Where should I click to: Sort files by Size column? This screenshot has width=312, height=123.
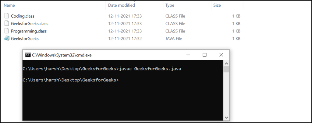point(217,5)
